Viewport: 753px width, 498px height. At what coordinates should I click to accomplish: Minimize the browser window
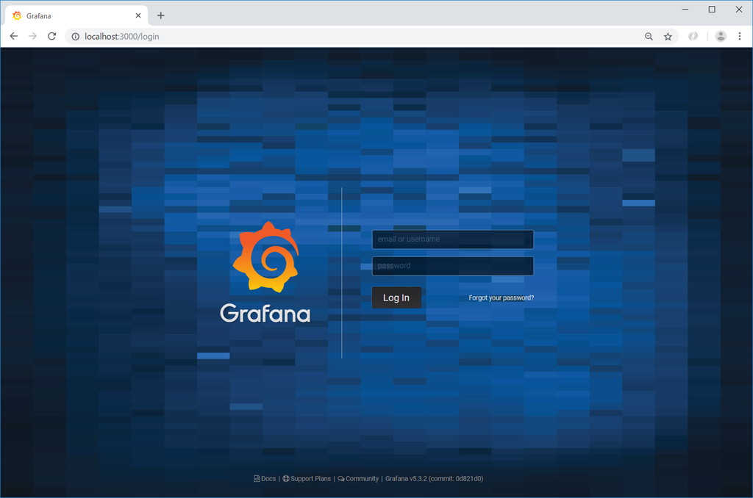(685, 10)
